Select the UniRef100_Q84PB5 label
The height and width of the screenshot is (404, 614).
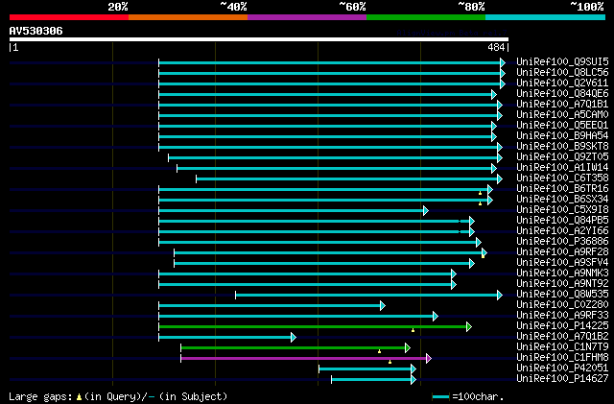pos(562,221)
